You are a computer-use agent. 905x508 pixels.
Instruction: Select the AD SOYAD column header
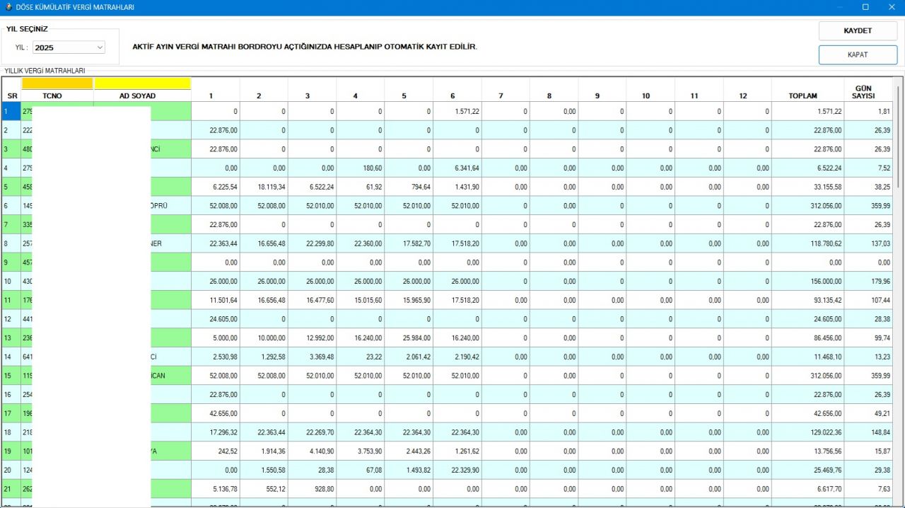point(137,96)
